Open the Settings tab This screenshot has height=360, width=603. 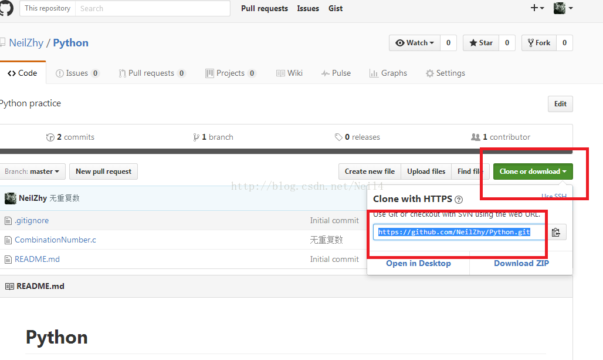(x=445, y=73)
